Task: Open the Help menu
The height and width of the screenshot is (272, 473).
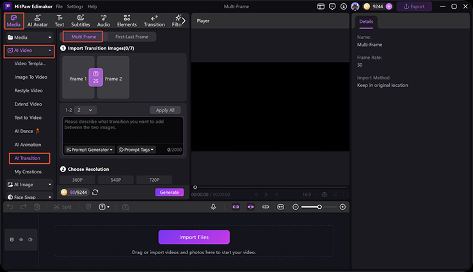Action: (x=92, y=6)
